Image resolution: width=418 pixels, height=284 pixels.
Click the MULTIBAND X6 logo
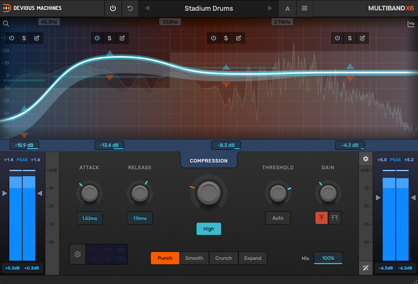tap(391, 8)
